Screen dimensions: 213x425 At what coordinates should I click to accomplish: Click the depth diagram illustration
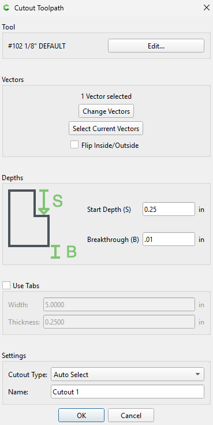(x=43, y=224)
